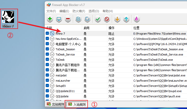This screenshot has height=109, width=187.
Task: Click the pink flame Firewall Settings icon
Action: [x=137, y=19]
